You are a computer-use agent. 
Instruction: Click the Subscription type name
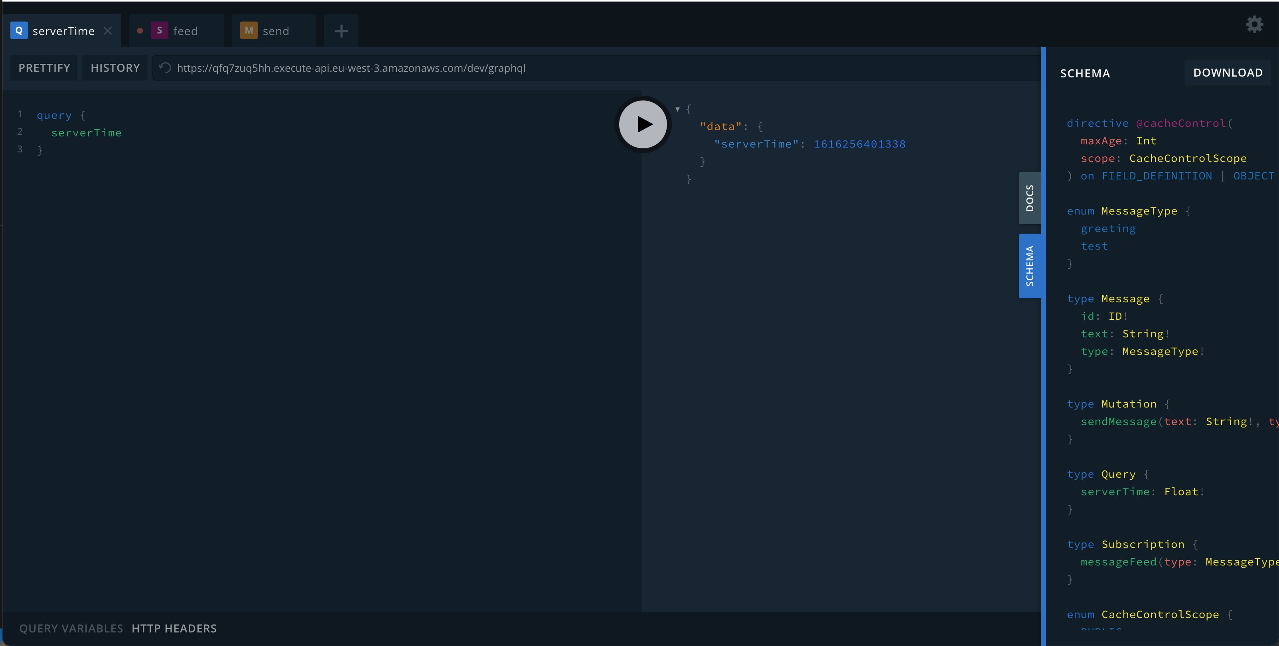tap(1143, 544)
